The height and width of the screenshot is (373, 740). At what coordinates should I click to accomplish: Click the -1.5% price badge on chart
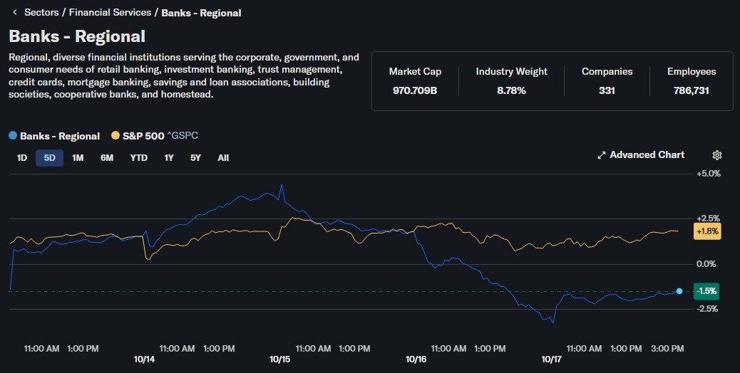coord(707,291)
